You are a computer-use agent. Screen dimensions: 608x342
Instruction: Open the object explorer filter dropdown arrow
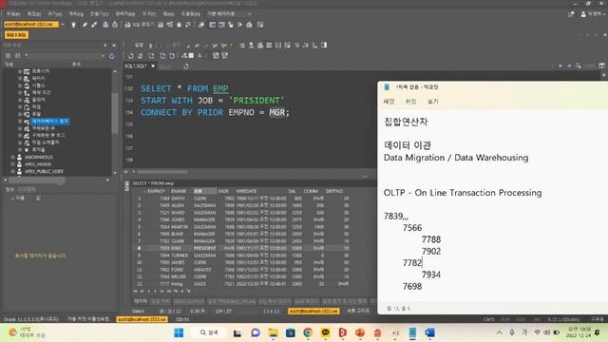pyautogui.click(x=103, y=56)
